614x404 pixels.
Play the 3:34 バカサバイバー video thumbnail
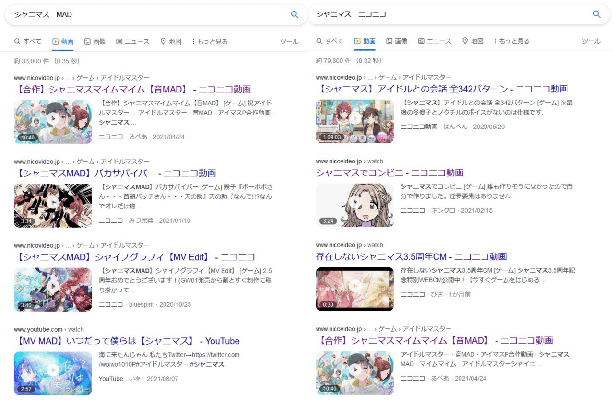[x=53, y=205]
